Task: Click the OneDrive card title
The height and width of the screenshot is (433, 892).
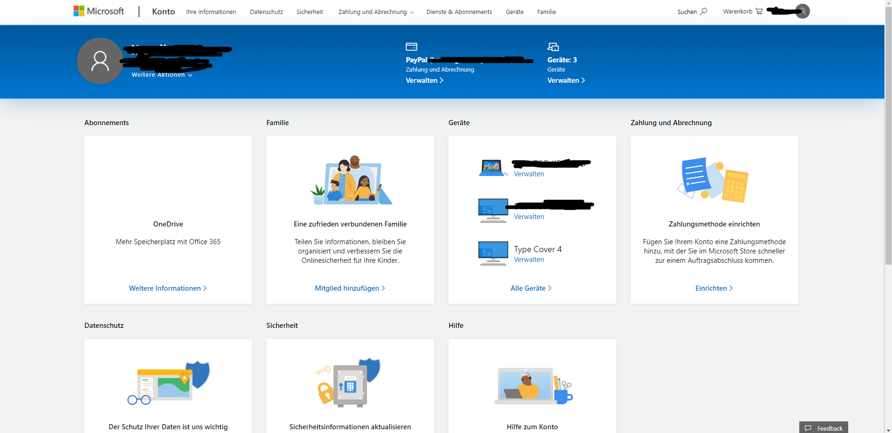Action: pos(168,224)
